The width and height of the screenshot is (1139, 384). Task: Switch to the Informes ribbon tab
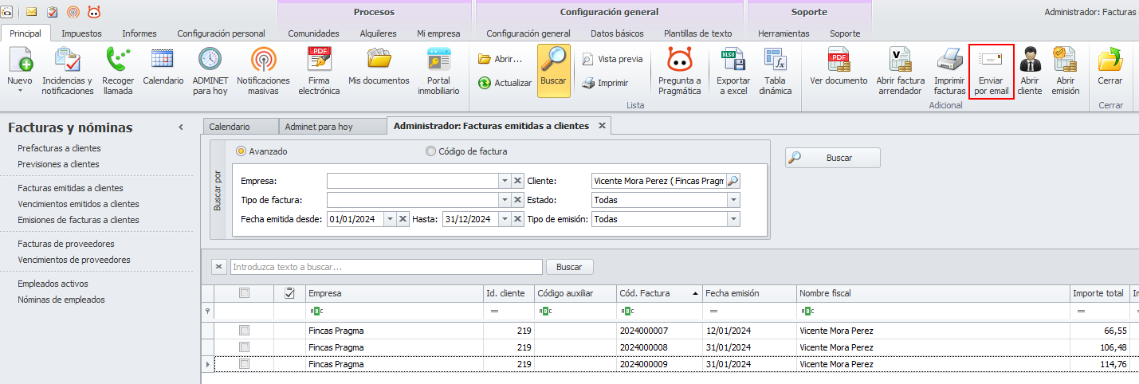click(139, 33)
